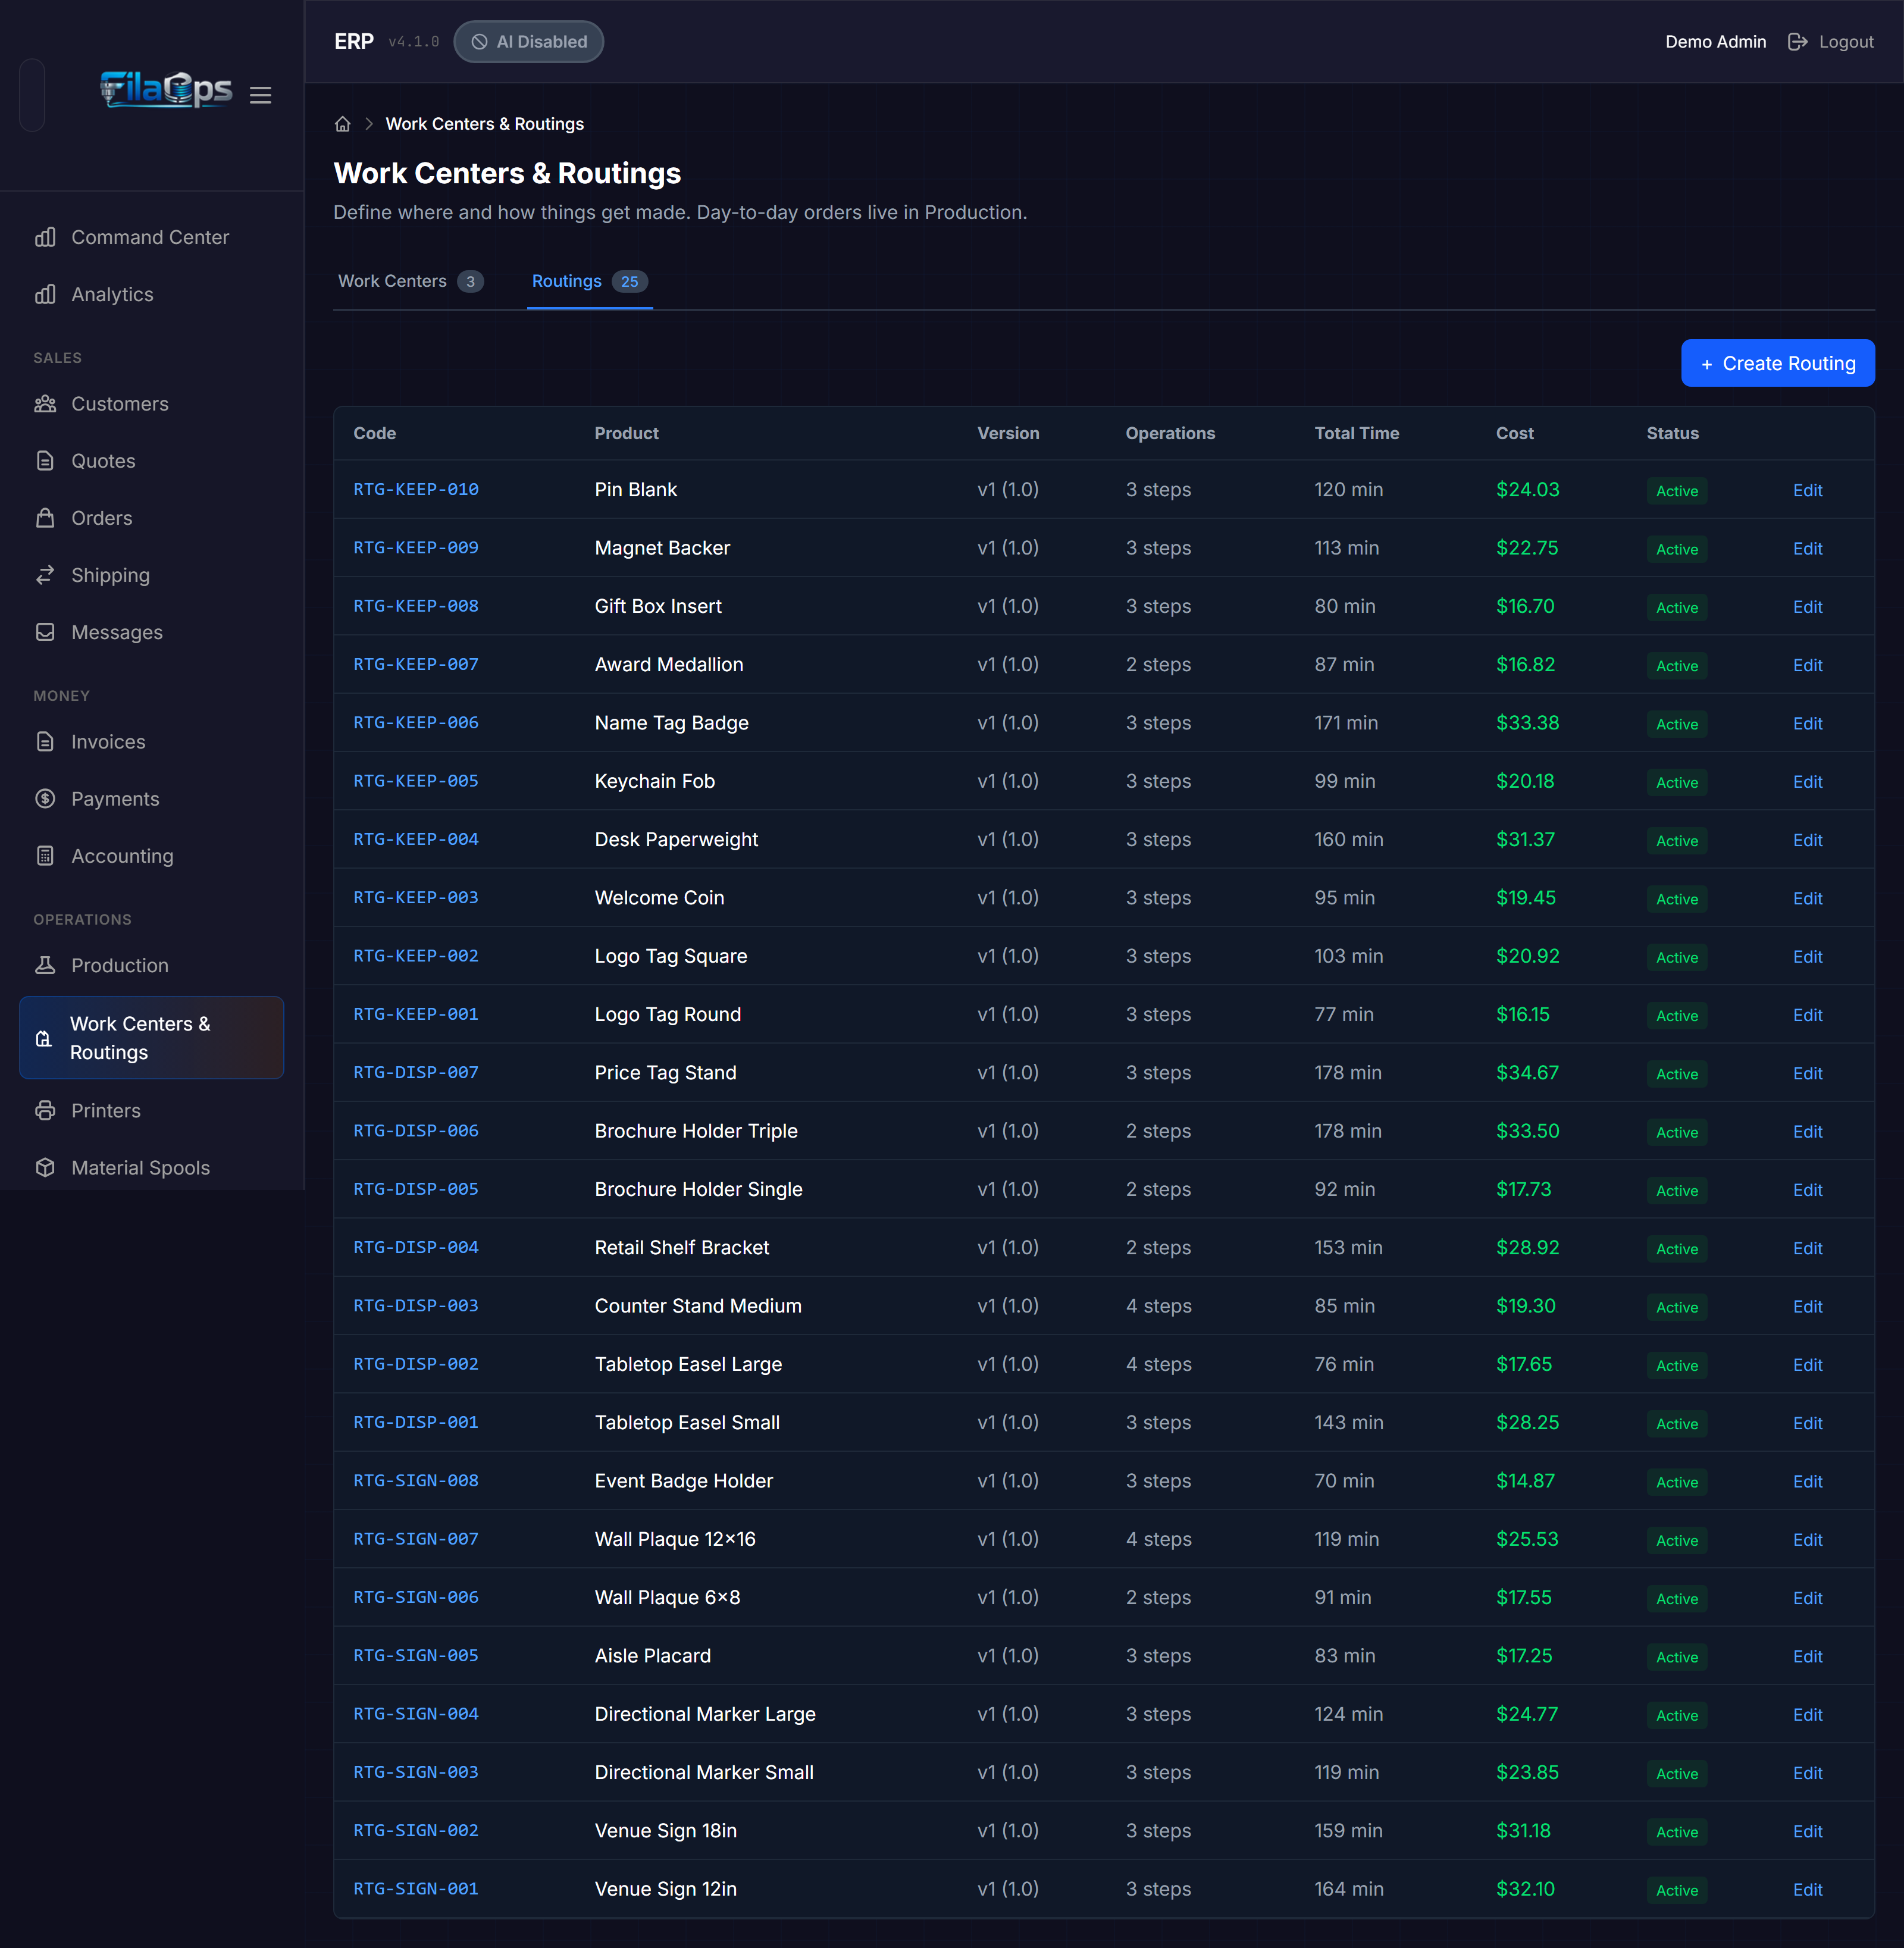Edit the Keychain Fob routing
This screenshot has width=1904, height=1948.
point(1807,782)
